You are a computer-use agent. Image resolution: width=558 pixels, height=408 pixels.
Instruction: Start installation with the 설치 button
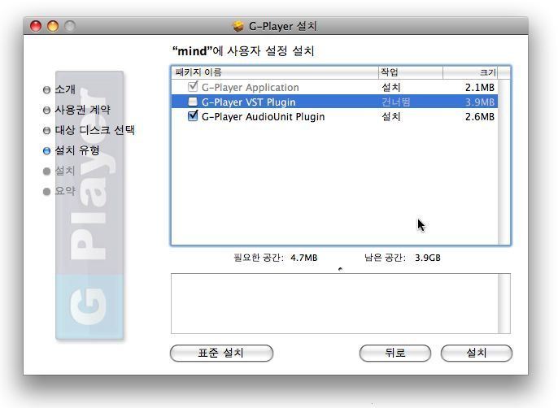[477, 353]
